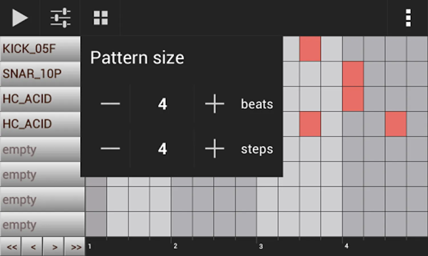Image resolution: width=428 pixels, height=256 pixels.
Task: Jump to last page with >> button
Action: click(x=76, y=247)
